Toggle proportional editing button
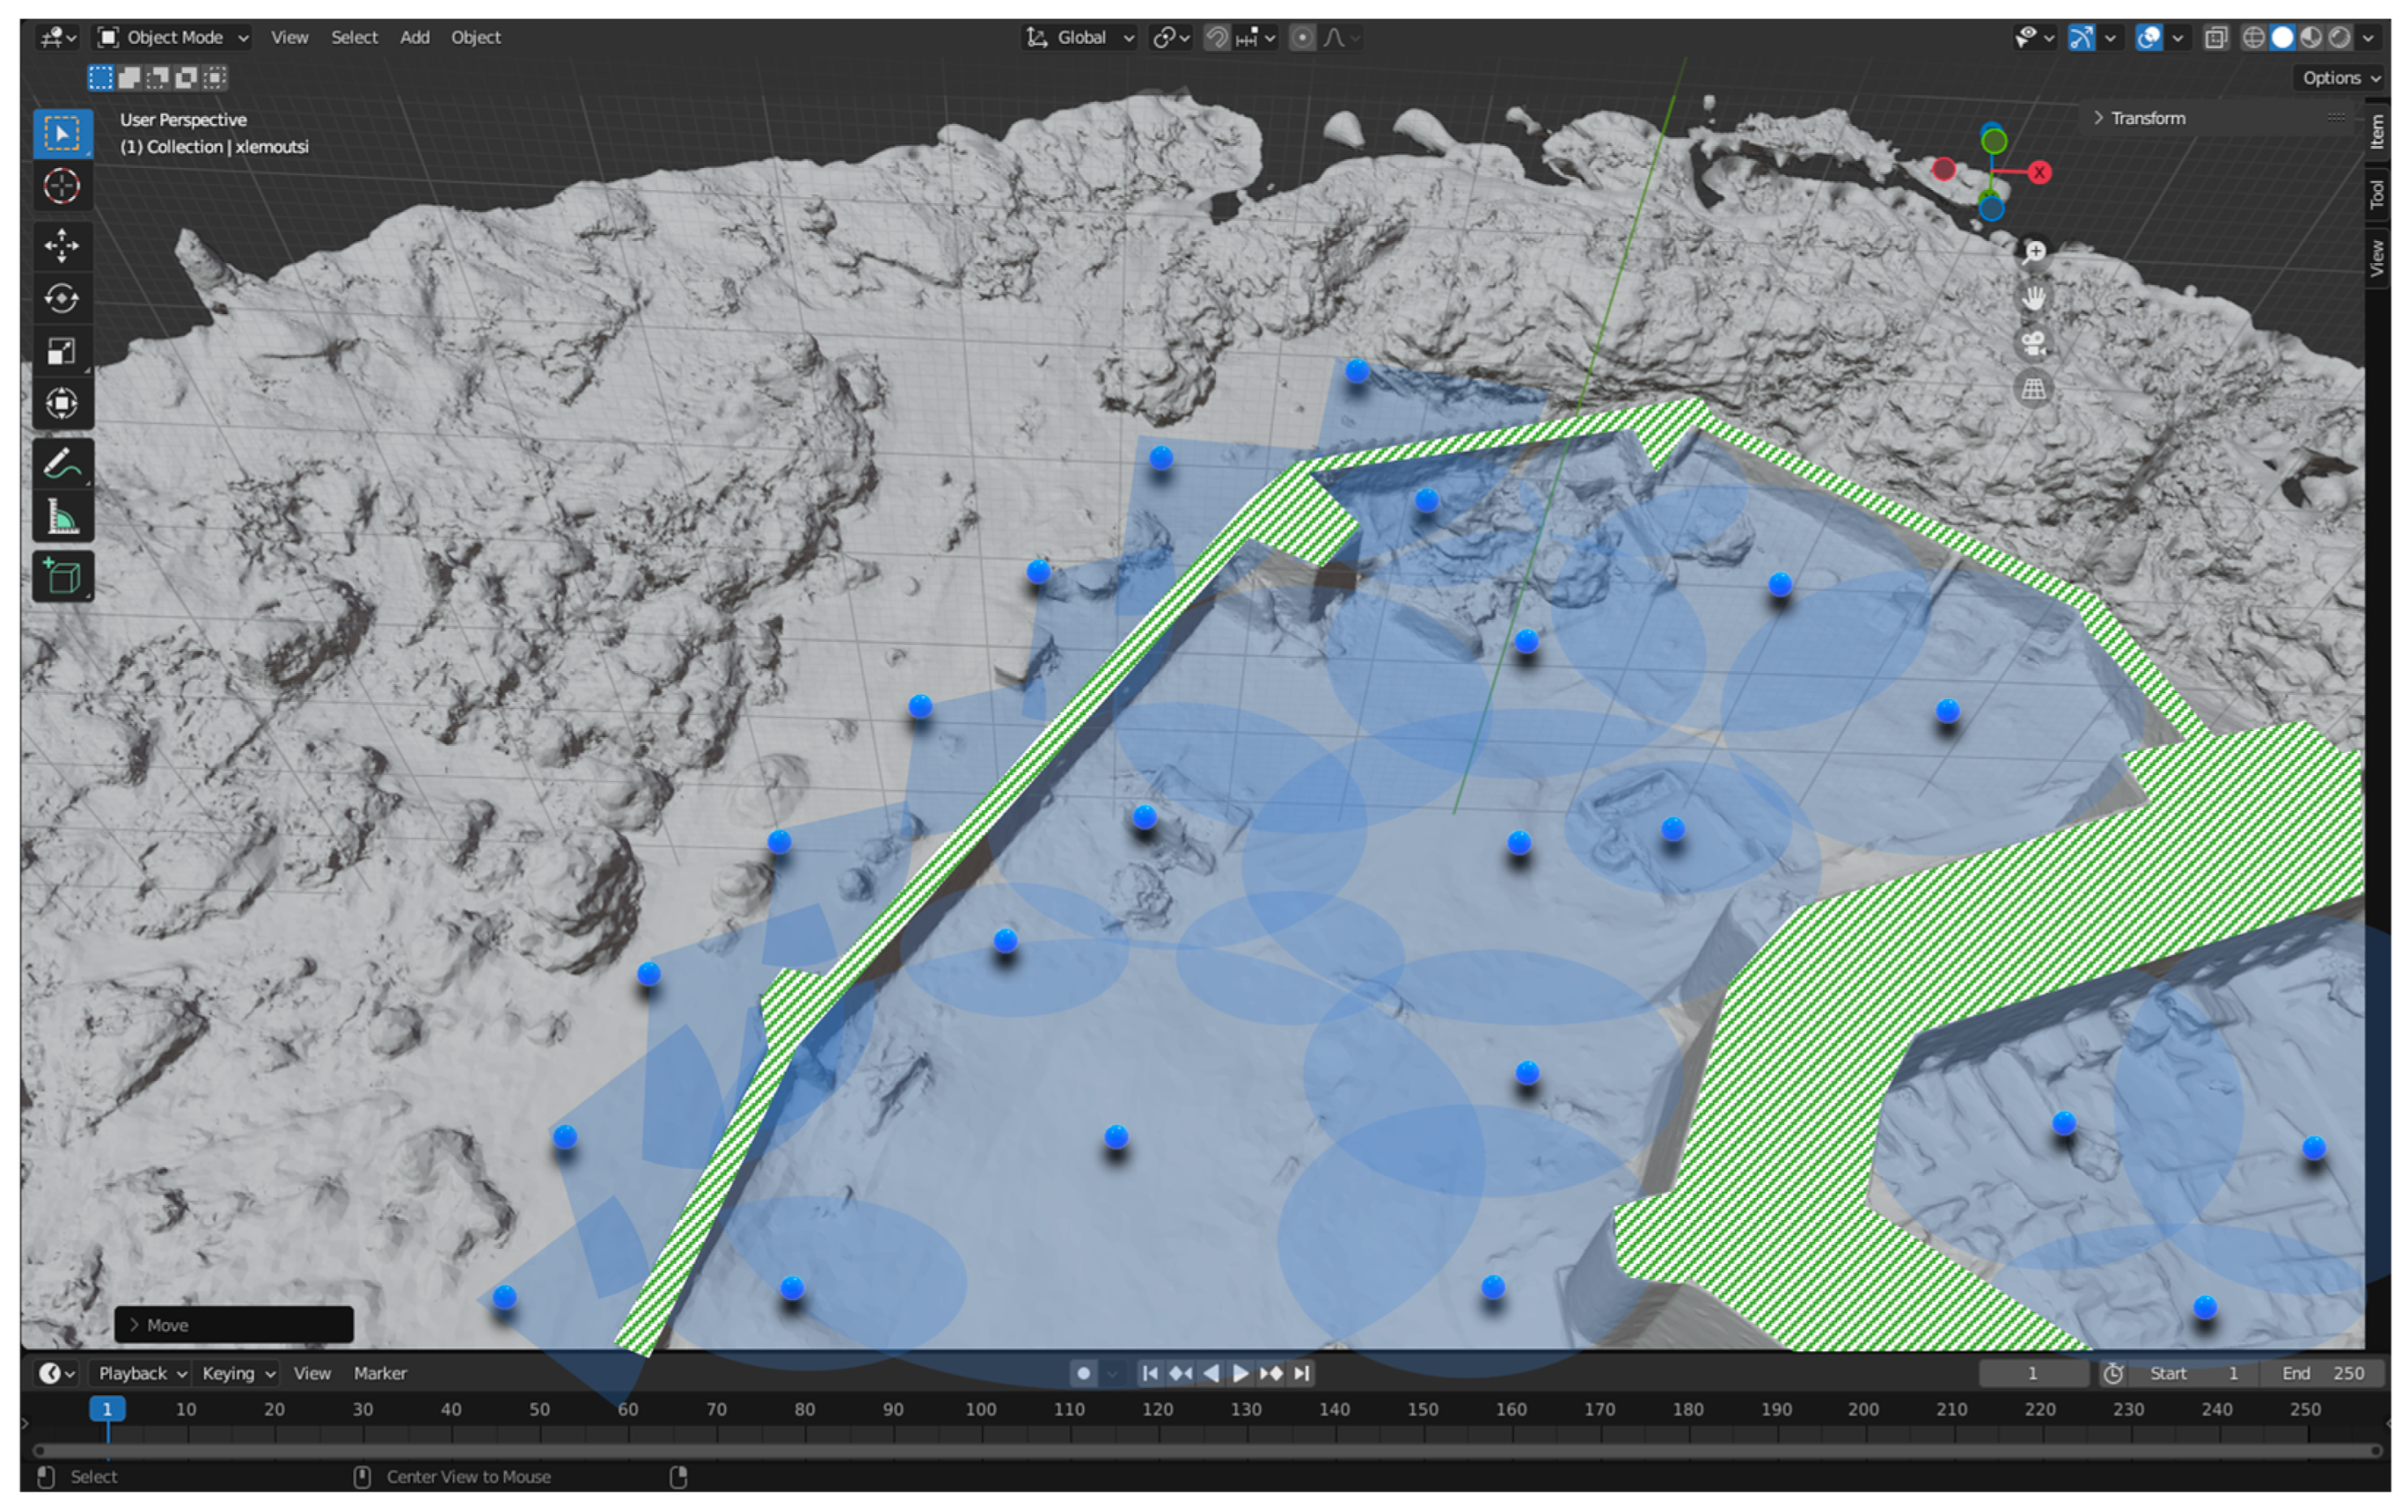 coord(1301,38)
